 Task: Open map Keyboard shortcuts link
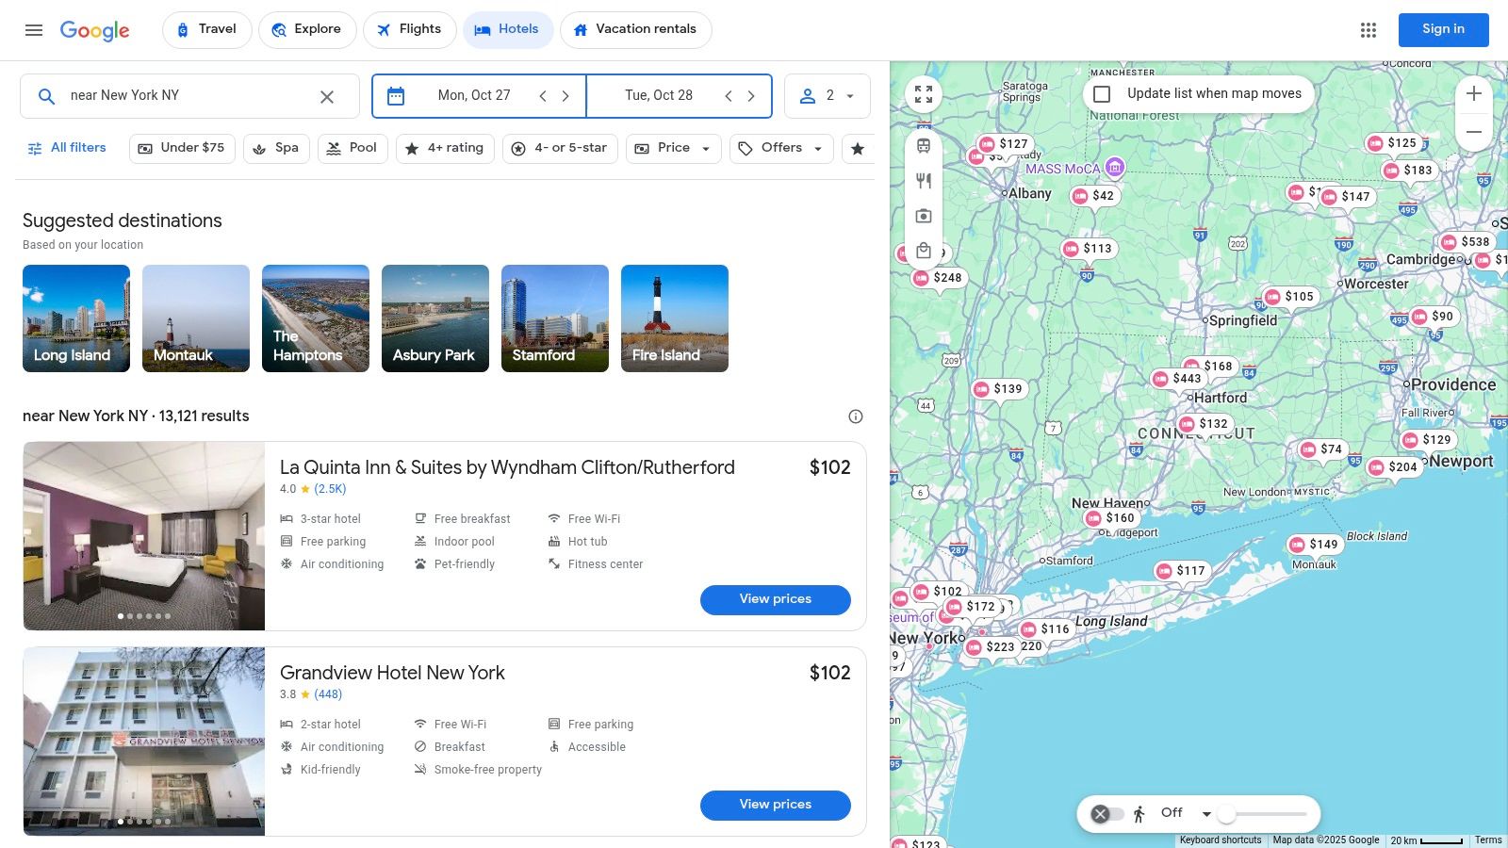click(x=1221, y=840)
